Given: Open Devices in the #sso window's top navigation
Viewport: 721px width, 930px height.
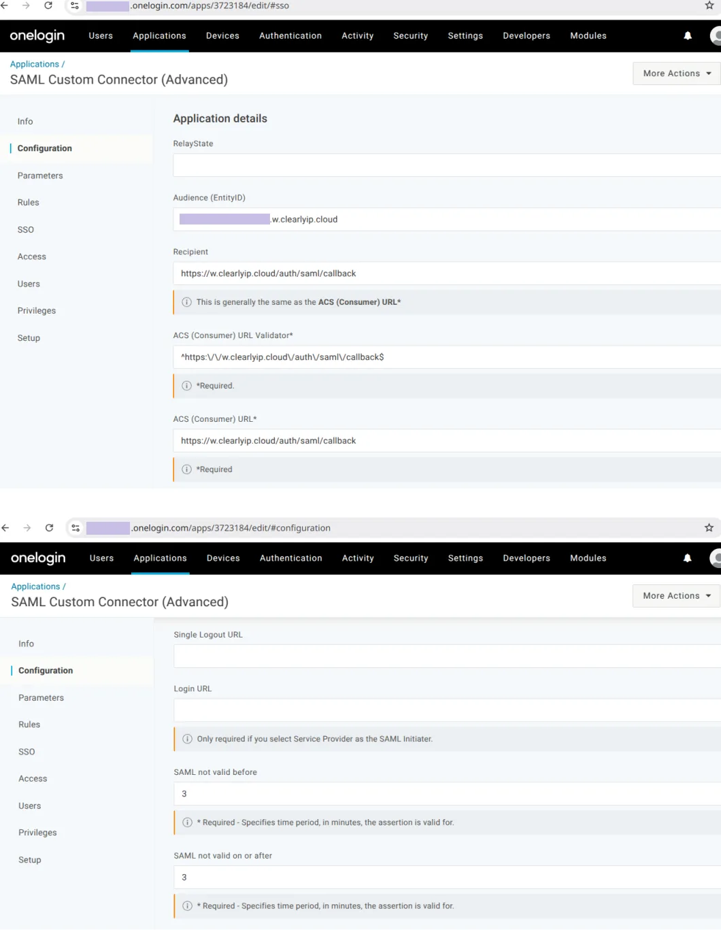Looking at the screenshot, I should click(x=222, y=36).
